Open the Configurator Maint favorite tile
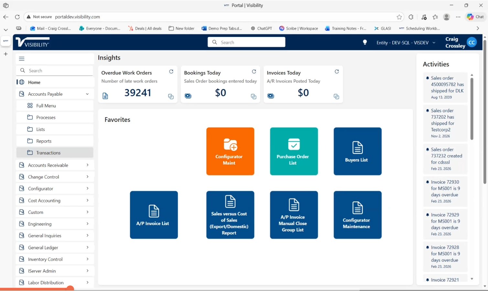This screenshot has height=291, width=488. (230, 151)
